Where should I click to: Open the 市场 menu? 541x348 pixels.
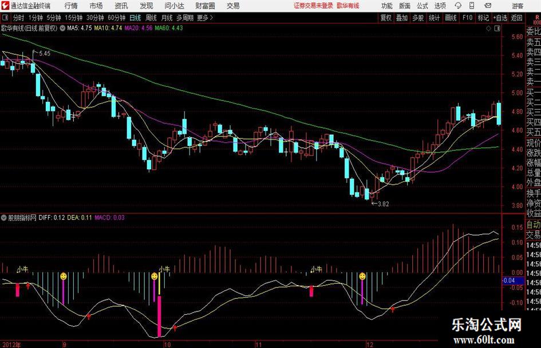tap(96, 6)
